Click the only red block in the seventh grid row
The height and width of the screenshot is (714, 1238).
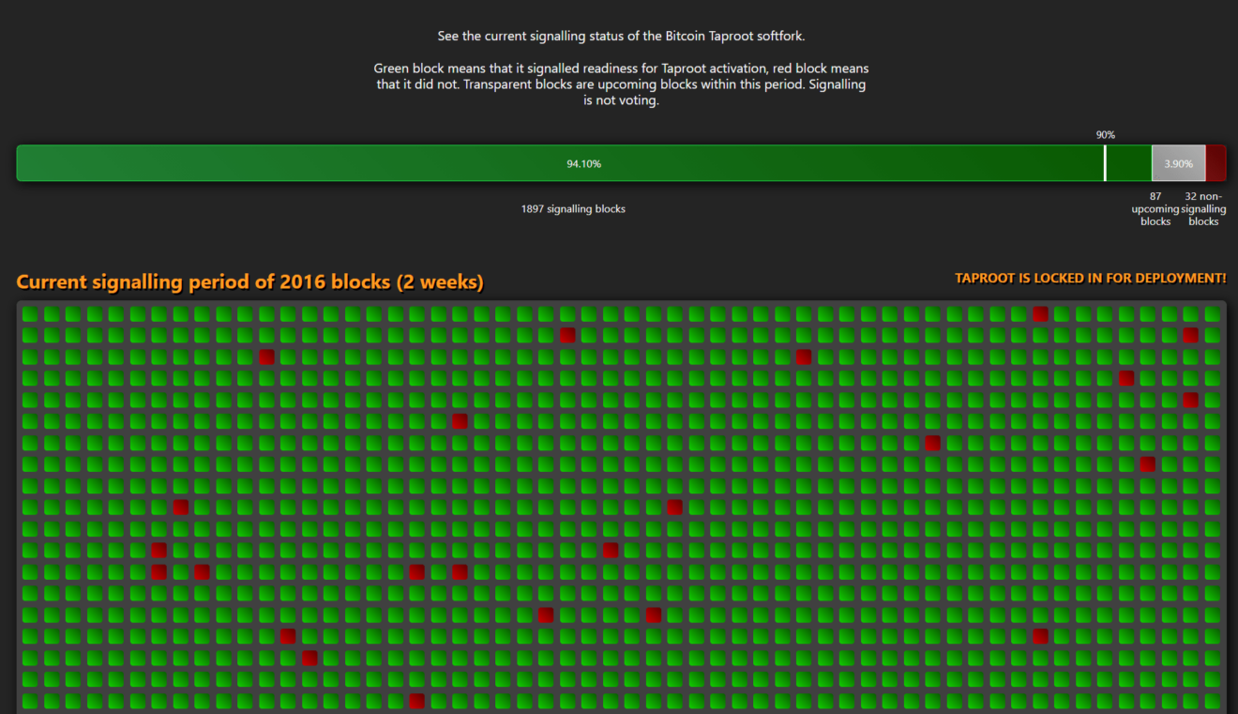[x=932, y=443]
